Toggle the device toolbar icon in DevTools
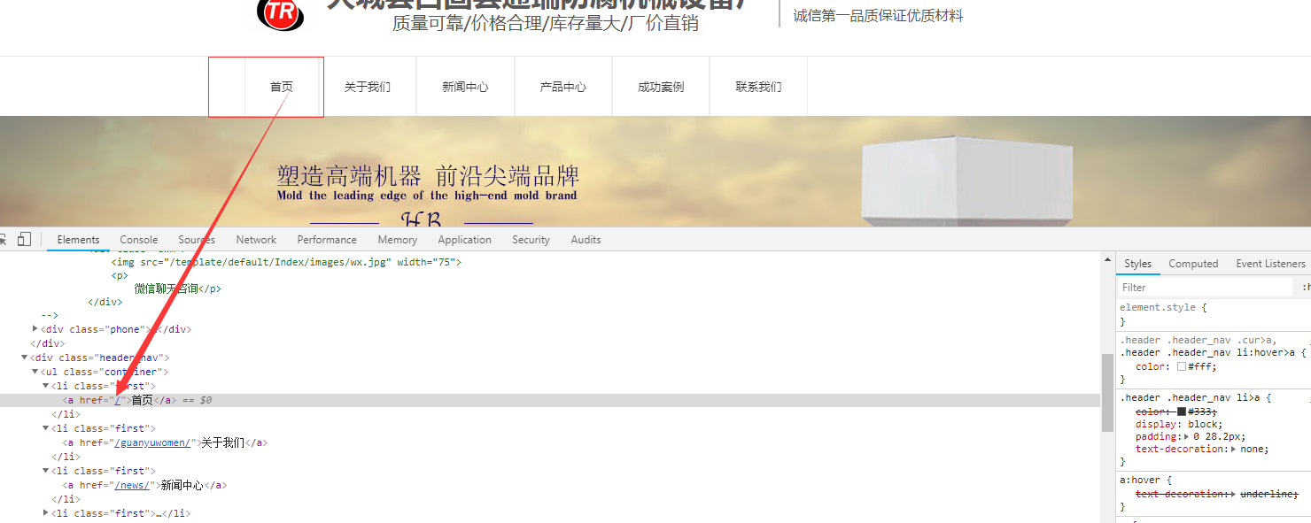The height and width of the screenshot is (523, 1311). (x=24, y=239)
